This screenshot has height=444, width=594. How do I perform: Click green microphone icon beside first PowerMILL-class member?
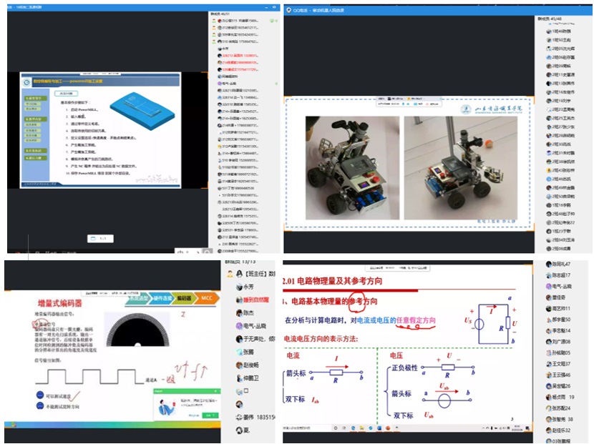point(273,21)
